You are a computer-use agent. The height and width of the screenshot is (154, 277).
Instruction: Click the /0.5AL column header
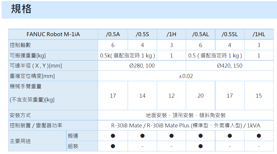coord(200,34)
